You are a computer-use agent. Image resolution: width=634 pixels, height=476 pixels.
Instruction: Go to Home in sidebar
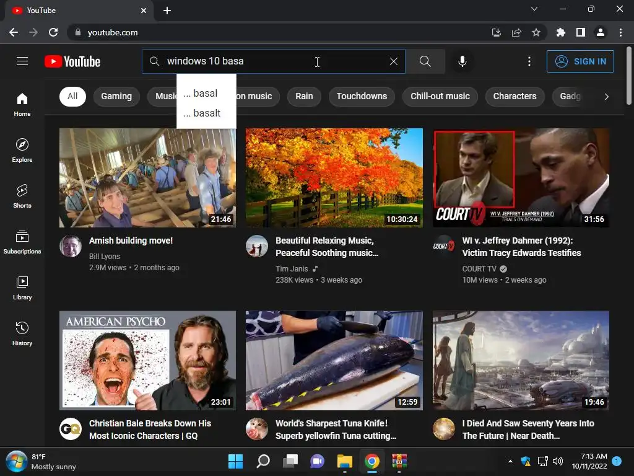click(22, 104)
